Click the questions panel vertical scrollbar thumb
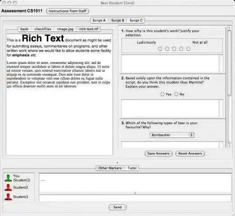 click(229, 63)
